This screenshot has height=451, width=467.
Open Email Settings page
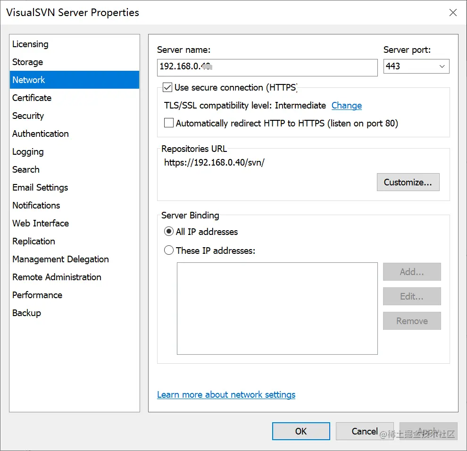[75, 187]
